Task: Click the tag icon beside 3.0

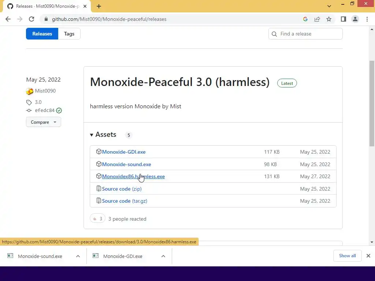Action: (x=29, y=102)
